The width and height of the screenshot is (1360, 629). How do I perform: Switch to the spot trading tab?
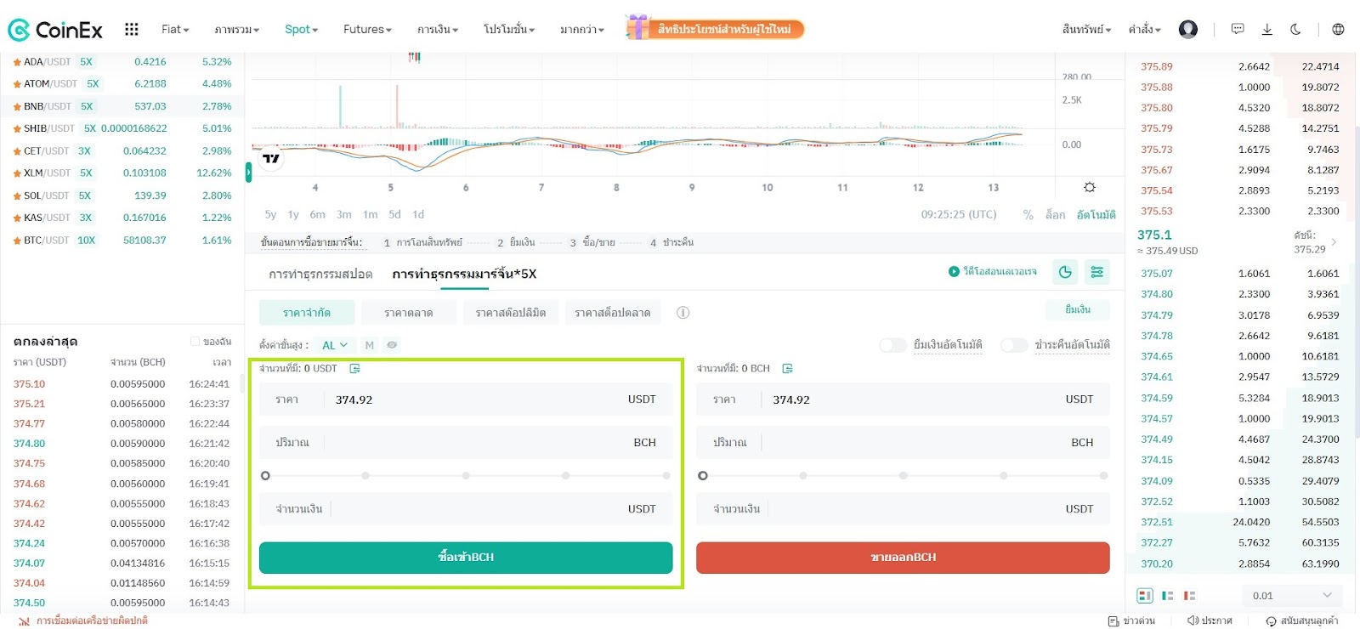click(x=320, y=274)
